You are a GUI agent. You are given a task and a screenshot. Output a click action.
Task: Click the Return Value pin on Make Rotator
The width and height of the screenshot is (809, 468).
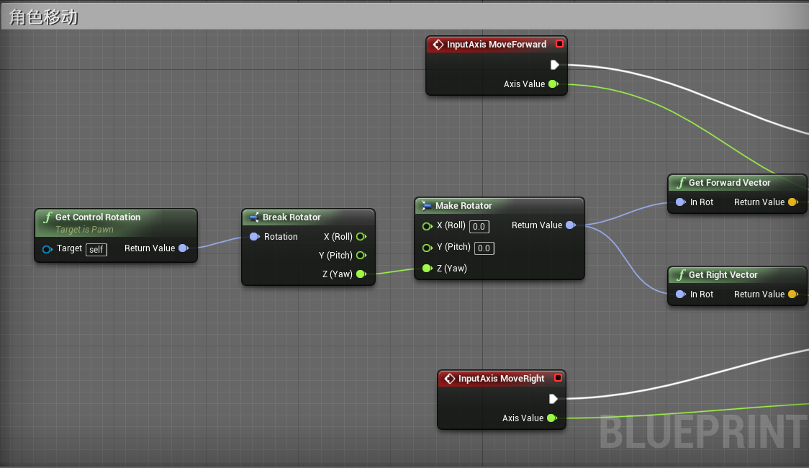(571, 225)
